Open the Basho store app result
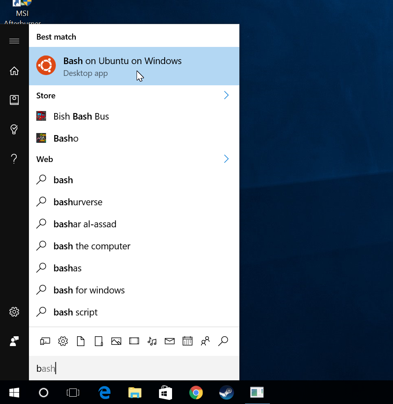 [134, 138]
